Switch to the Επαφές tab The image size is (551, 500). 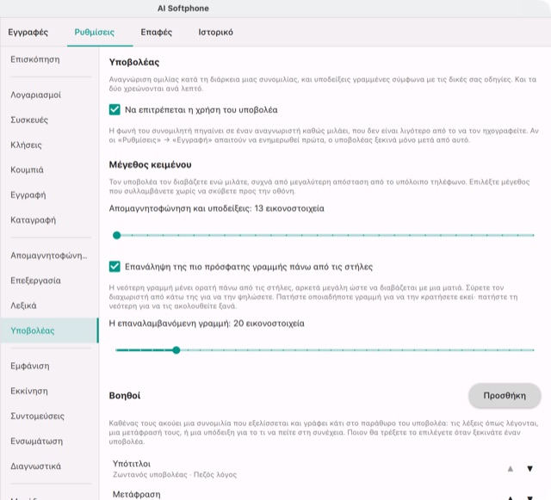pyautogui.click(x=157, y=33)
